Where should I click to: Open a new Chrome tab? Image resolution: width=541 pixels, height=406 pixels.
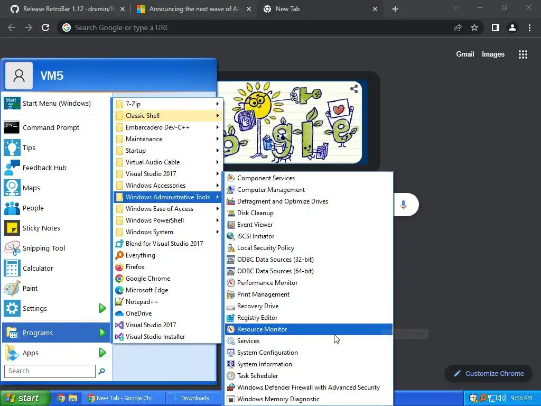coord(395,10)
